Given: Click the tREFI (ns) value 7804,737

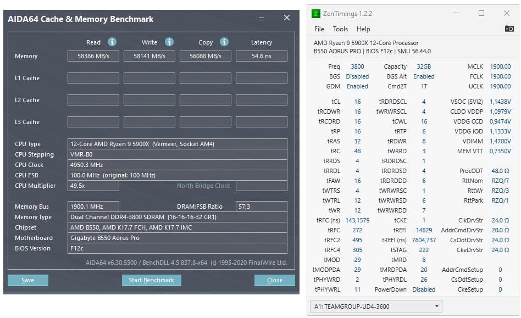Looking at the screenshot, I should 424,240.
